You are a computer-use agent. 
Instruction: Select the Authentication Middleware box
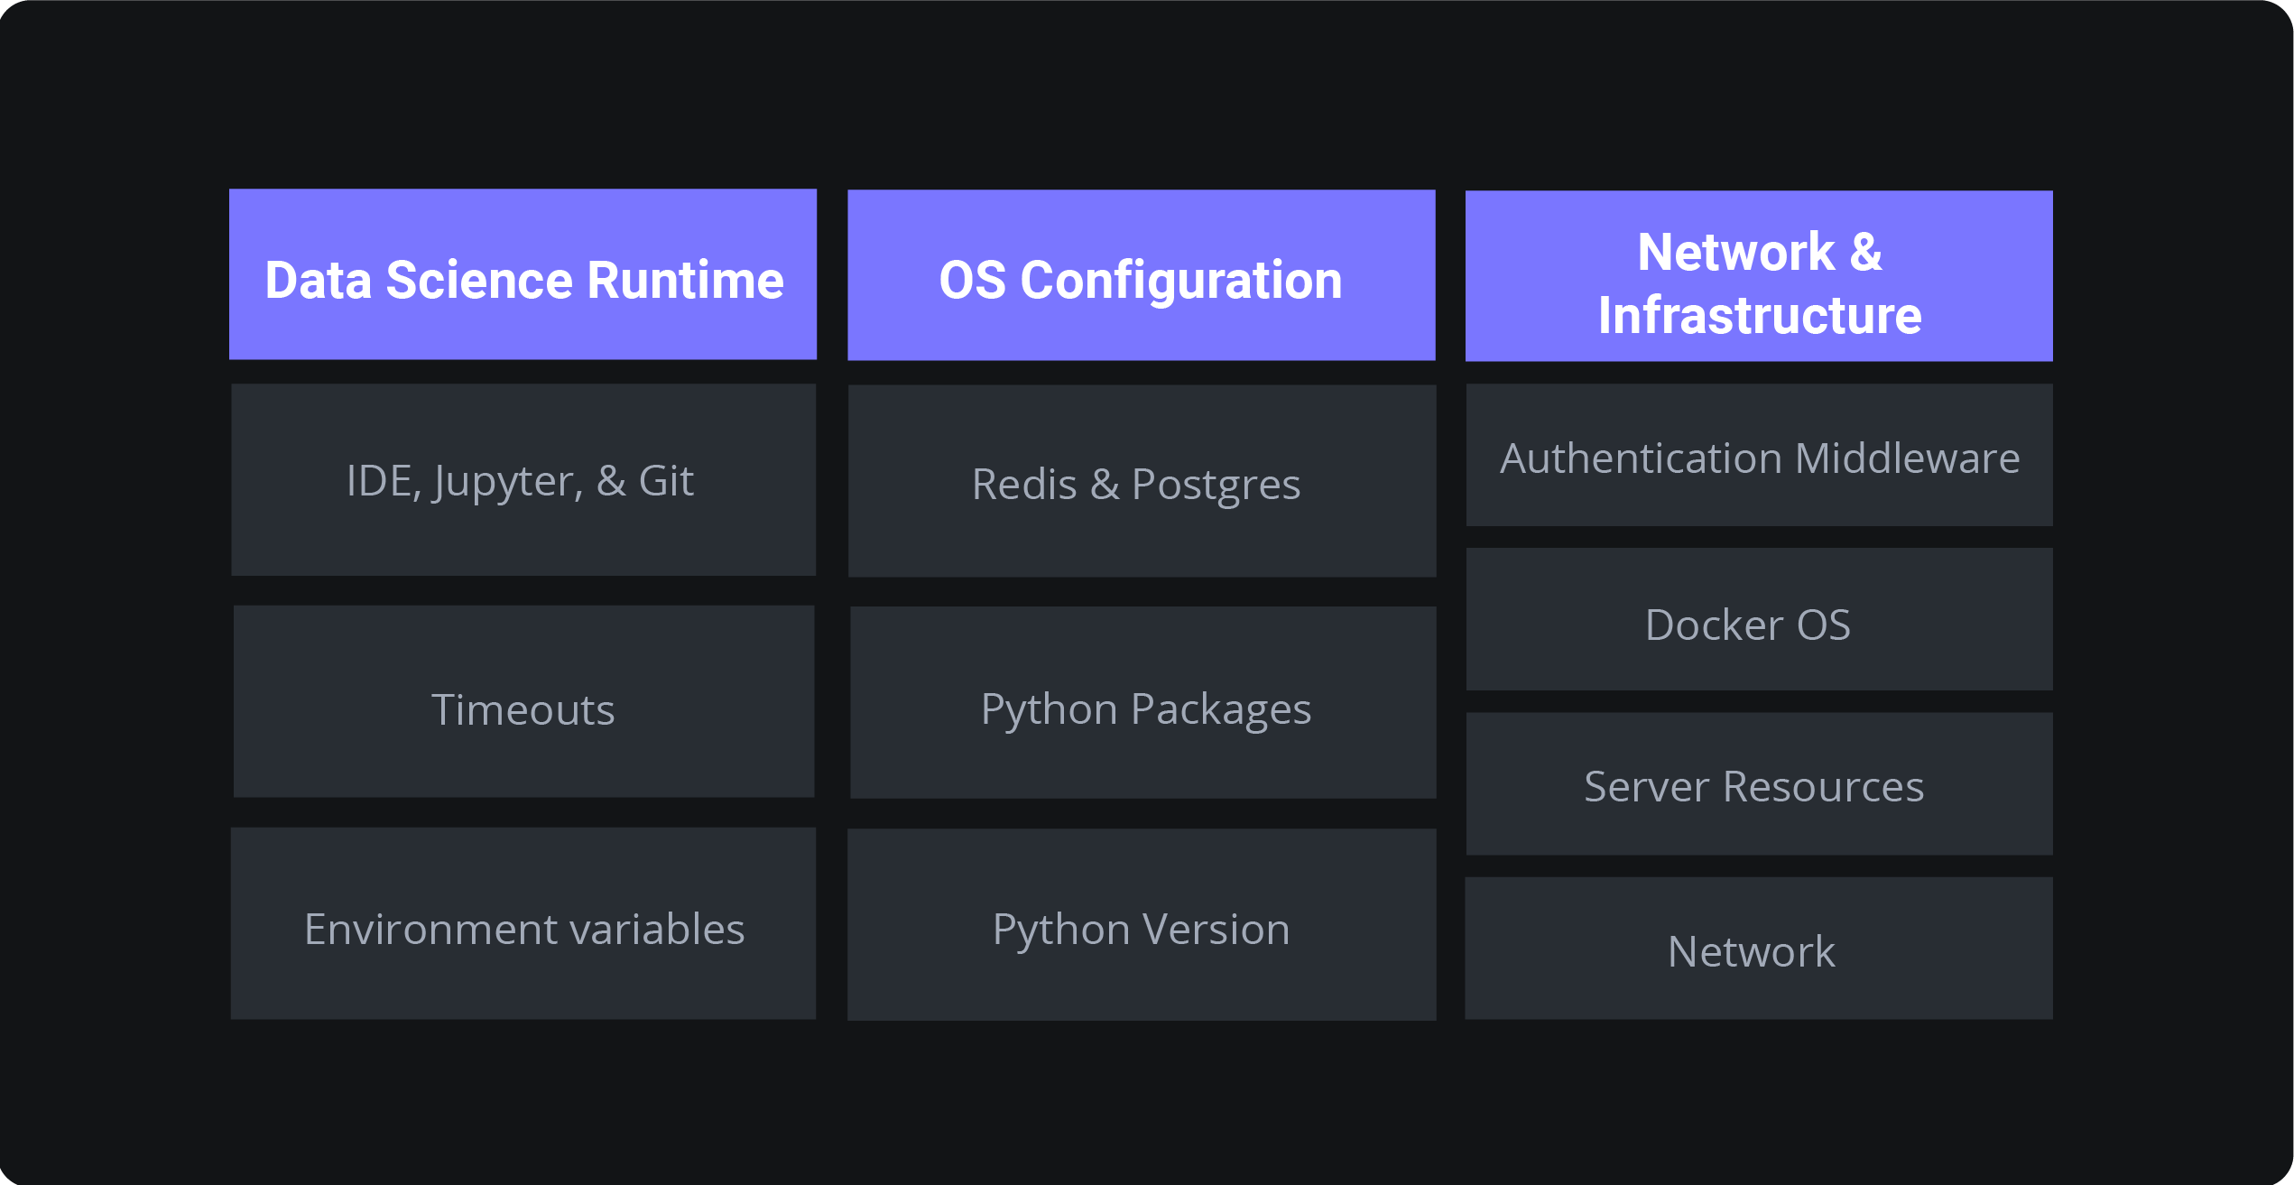pos(1759,455)
